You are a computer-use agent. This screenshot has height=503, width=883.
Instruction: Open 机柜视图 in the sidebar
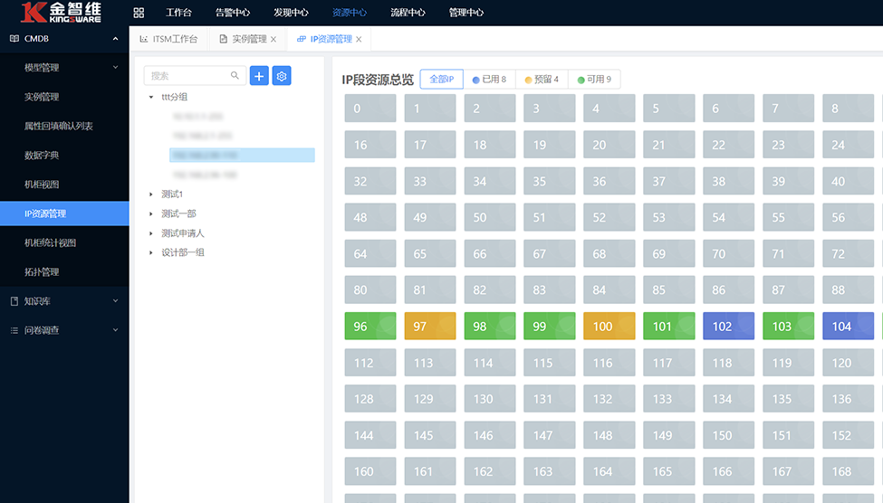click(64, 185)
